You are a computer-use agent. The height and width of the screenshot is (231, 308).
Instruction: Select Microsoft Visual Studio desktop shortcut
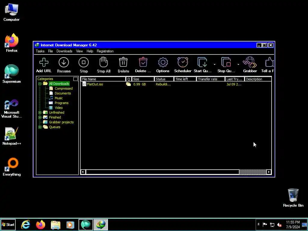point(11,109)
